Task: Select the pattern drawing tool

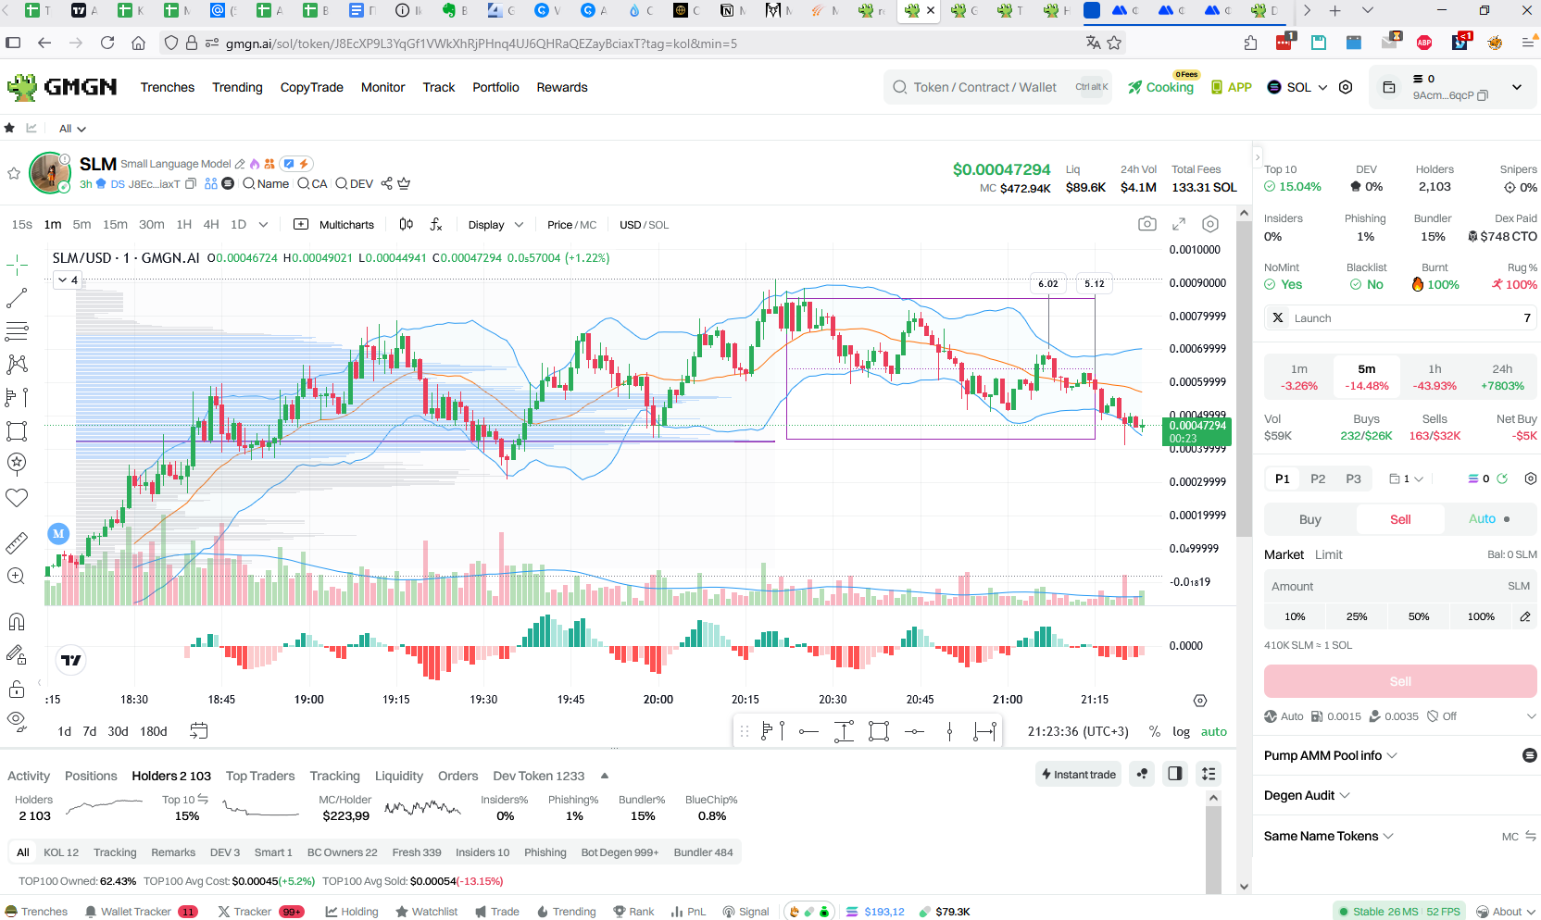Action: point(17,365)
